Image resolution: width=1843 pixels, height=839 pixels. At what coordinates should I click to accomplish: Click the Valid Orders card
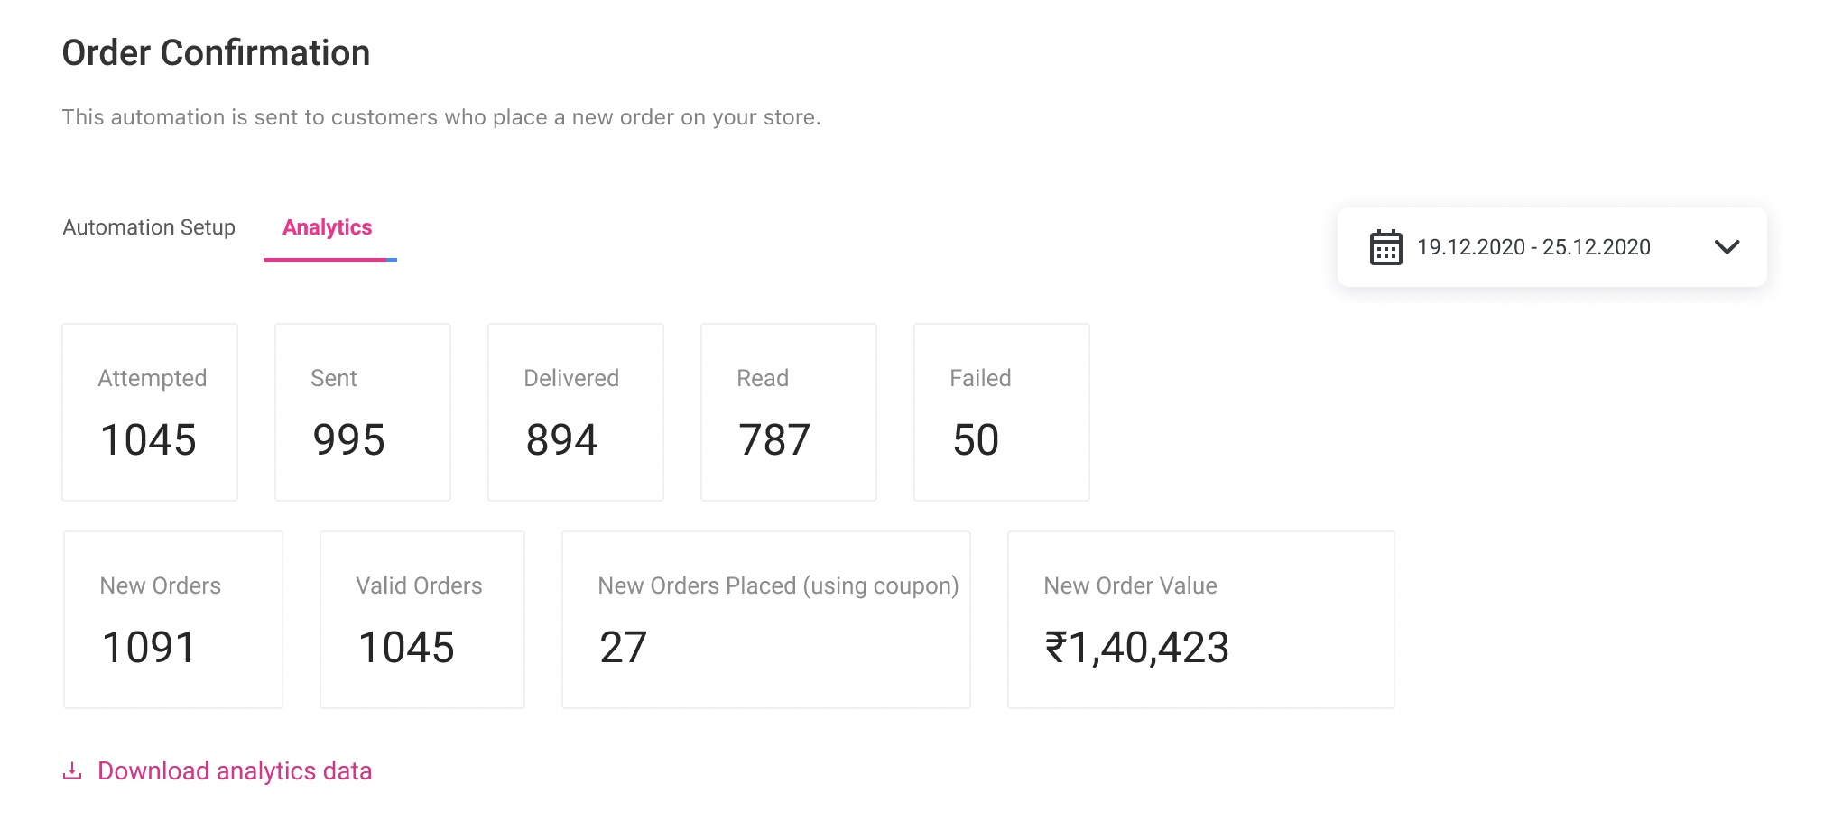(x=421, y=620)
